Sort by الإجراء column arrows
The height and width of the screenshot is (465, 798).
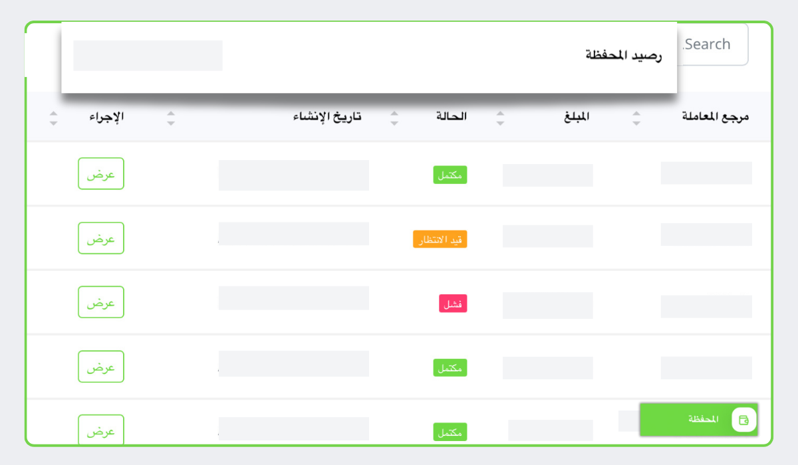tap(54, 118)
